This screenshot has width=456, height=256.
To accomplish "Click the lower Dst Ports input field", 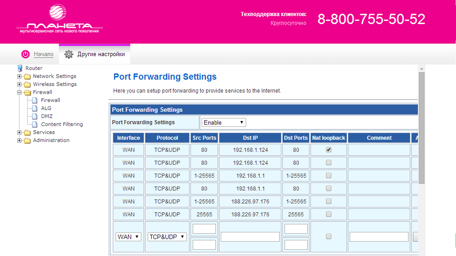I will [x=296, y=245].
